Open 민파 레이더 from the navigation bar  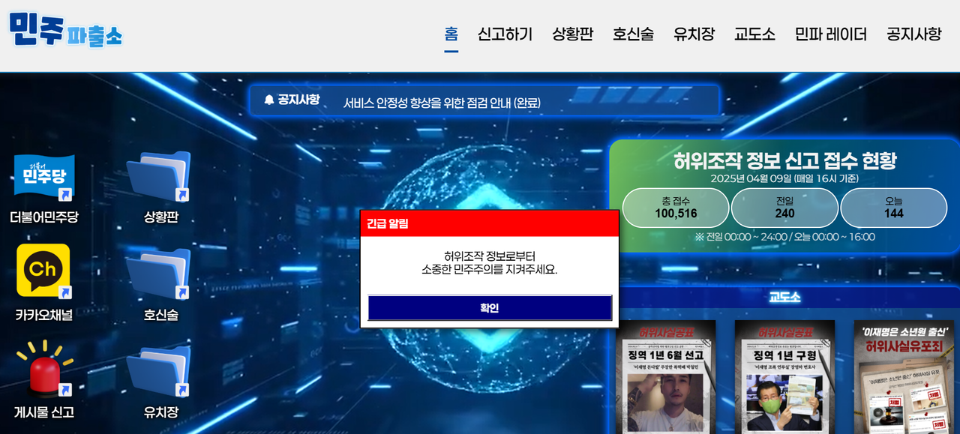(830, 34)
